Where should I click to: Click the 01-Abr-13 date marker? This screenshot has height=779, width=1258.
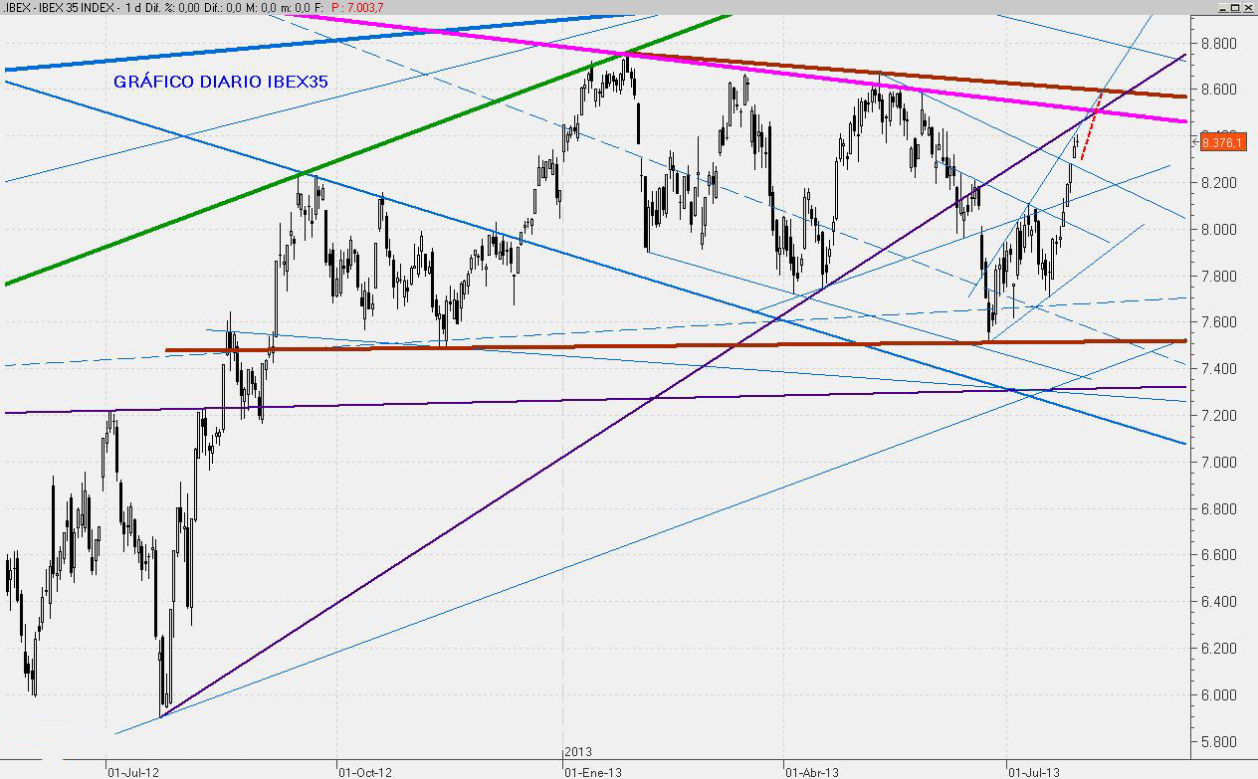(814, 771)
